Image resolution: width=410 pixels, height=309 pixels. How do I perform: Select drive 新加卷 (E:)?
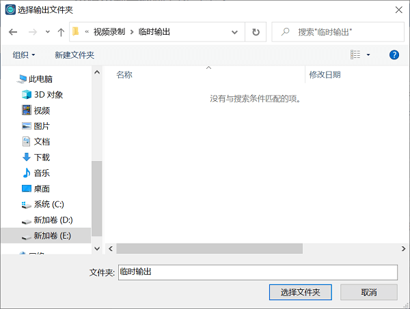click(x=46, y=235)
